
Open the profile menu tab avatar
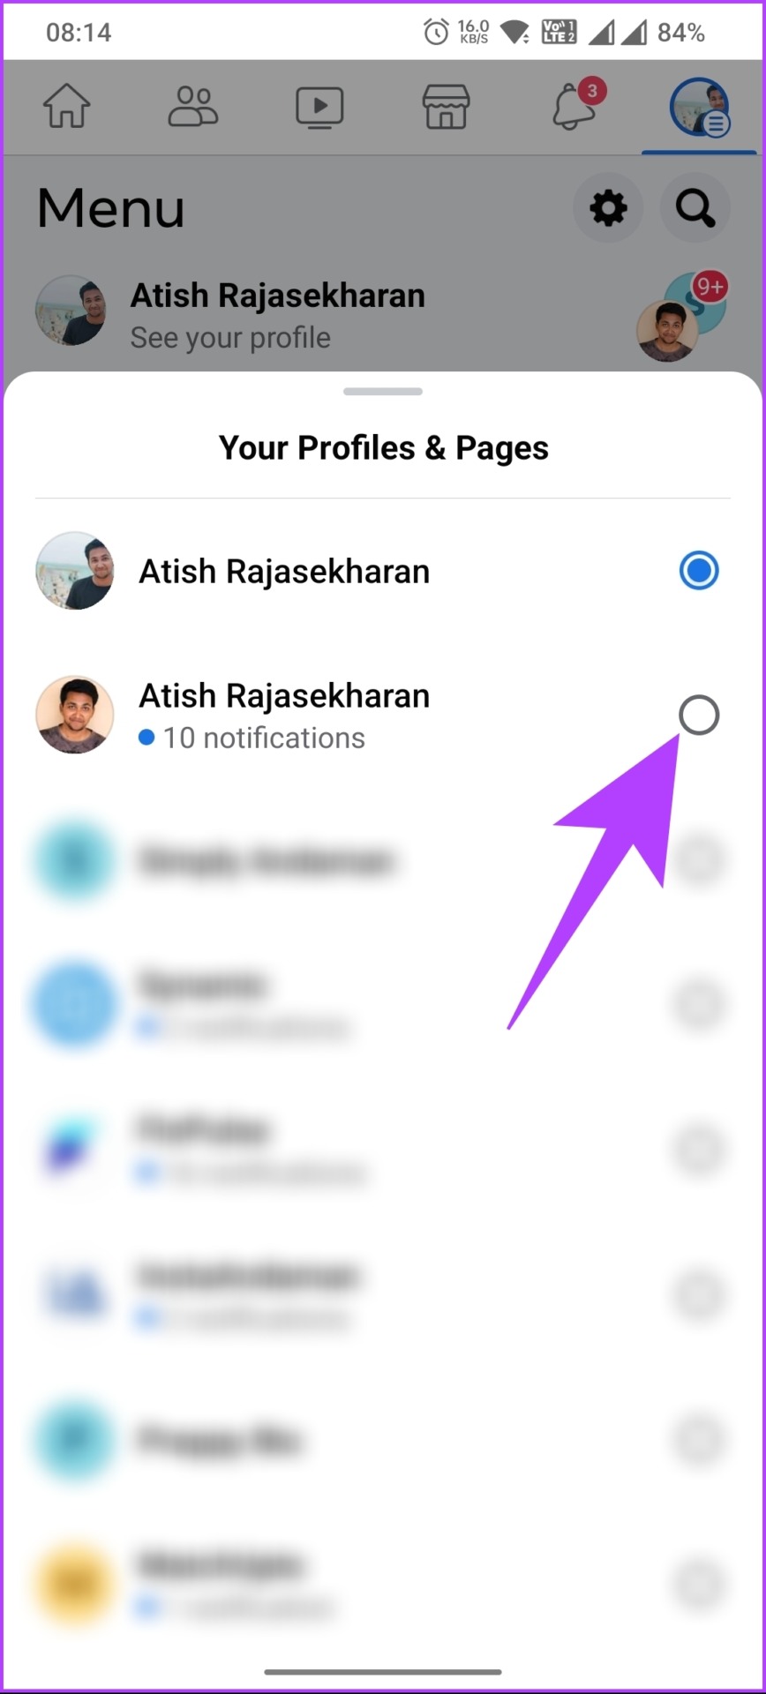pos(700,108)
